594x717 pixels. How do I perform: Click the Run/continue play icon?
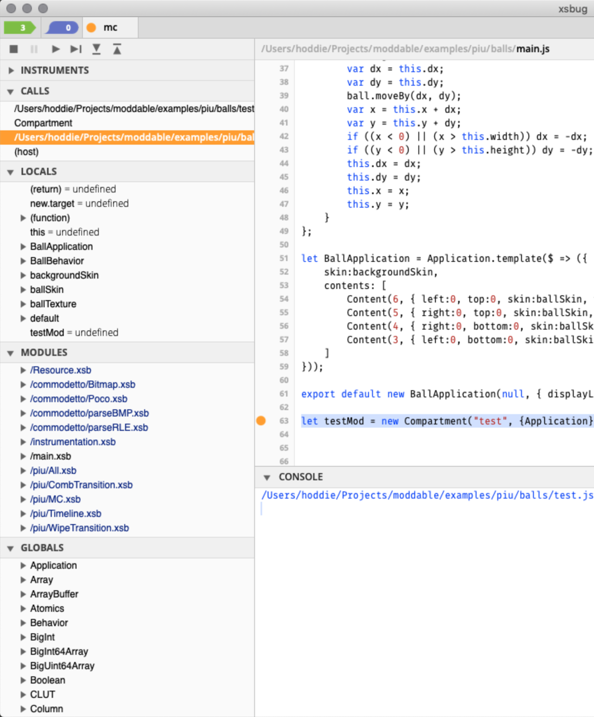[x=55, y=49]
